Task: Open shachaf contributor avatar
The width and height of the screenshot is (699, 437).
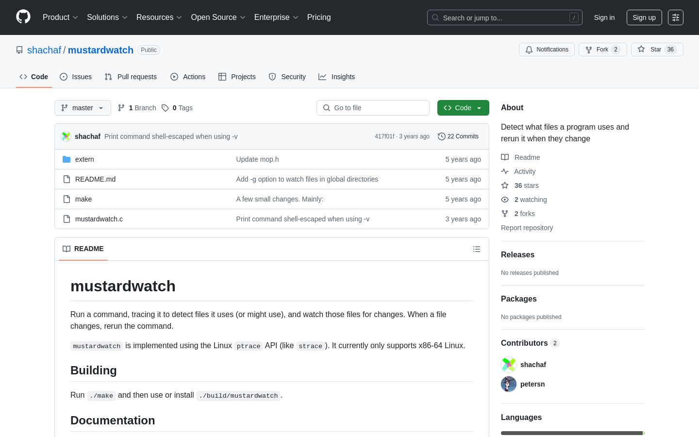Action: (x=509, y=365)
